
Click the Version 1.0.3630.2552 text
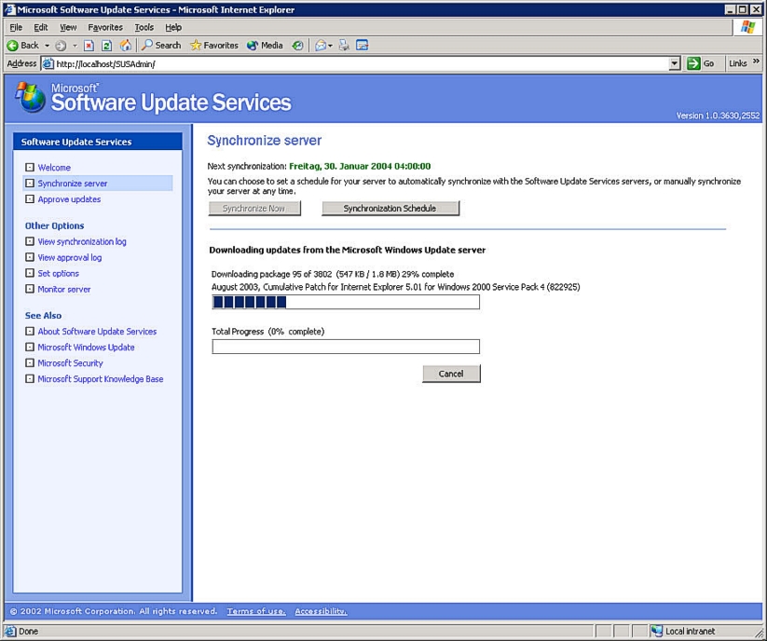pos(718,116)
